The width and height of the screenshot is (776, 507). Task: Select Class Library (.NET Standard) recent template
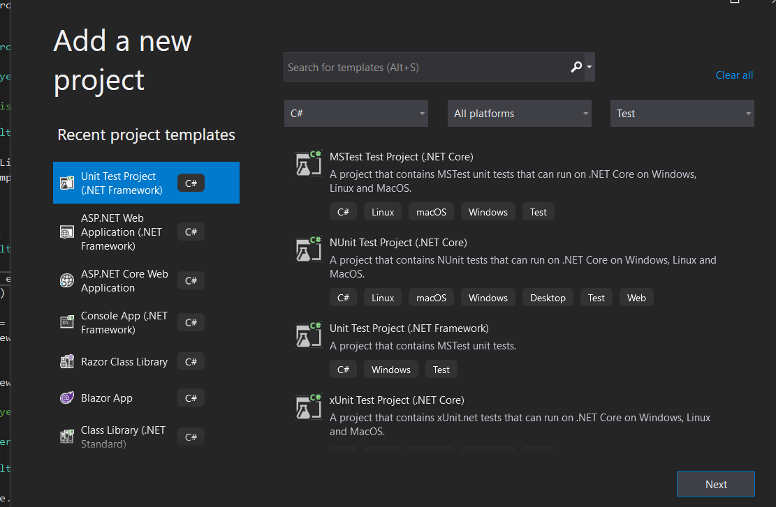[123, 436]
